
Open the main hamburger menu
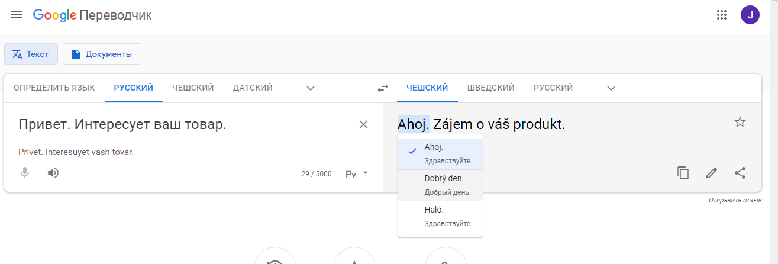[17, 15]
